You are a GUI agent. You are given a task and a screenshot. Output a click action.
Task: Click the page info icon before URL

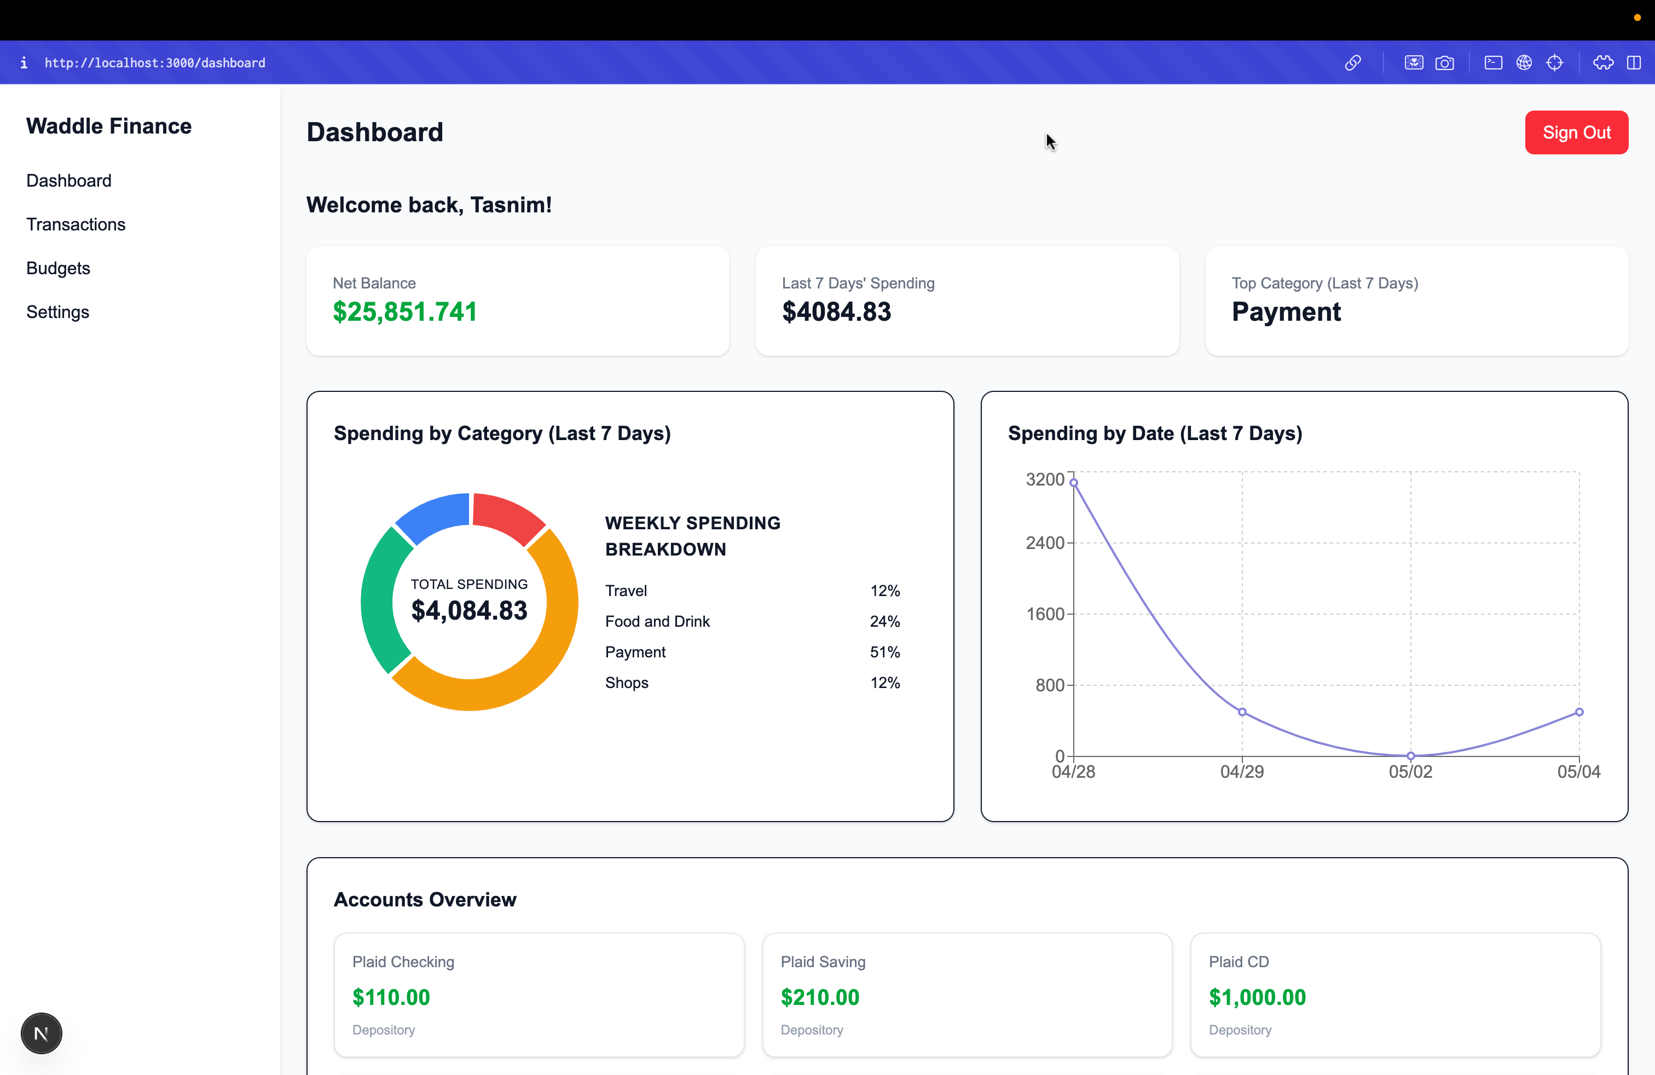point(24,62)
